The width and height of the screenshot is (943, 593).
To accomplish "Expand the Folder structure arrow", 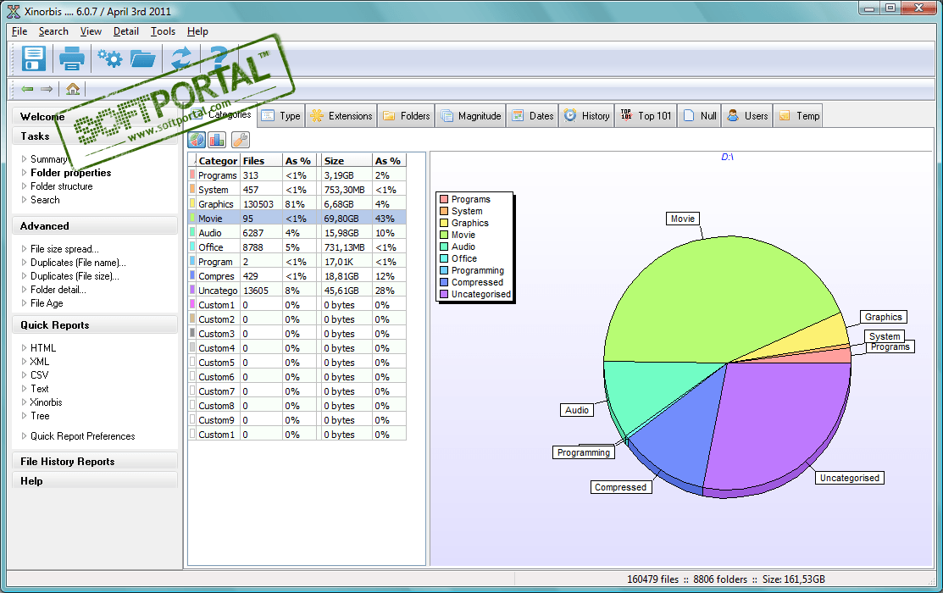I will 24,186.
